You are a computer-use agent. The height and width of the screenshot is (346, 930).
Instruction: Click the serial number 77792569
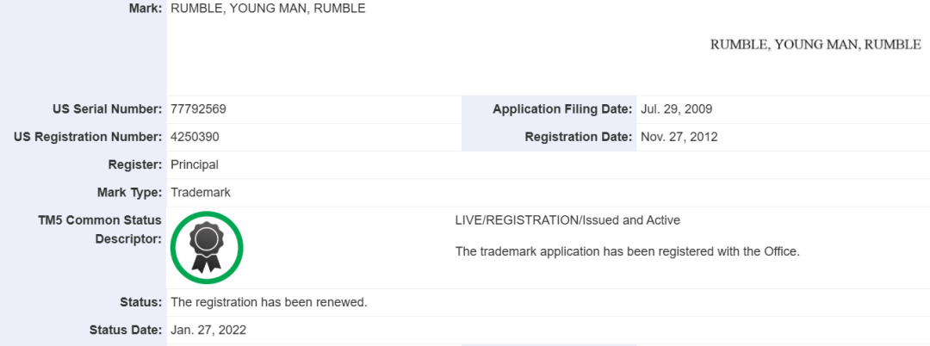pyautogui.click(x=199, y=109)
